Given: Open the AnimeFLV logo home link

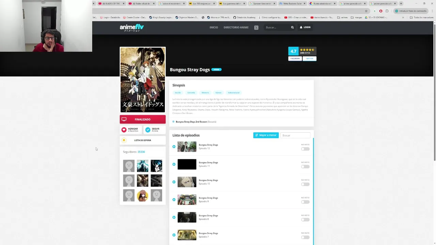Looking at the screenshot, I should click(x=132, y=28).
